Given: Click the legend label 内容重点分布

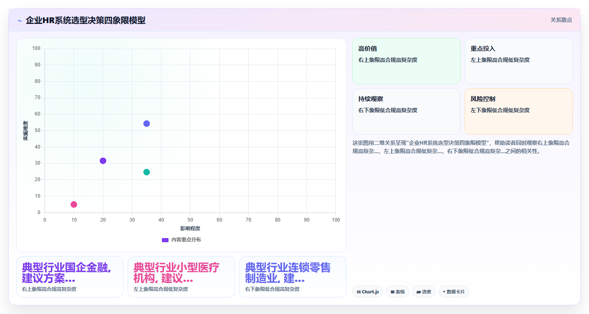Looking at the screenshot, I should point(186,240).
